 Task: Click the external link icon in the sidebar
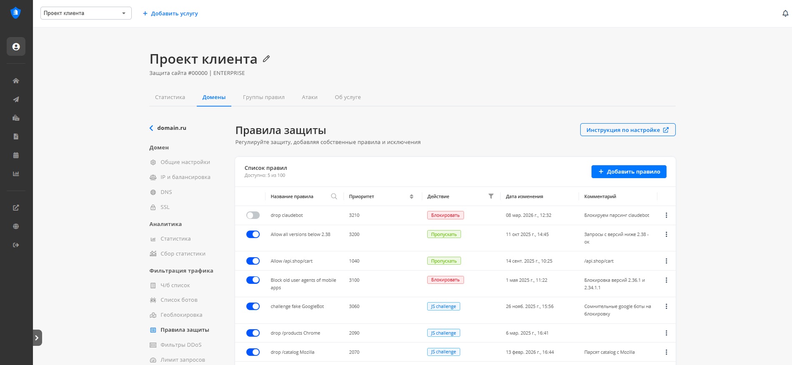tap(16, 208)
